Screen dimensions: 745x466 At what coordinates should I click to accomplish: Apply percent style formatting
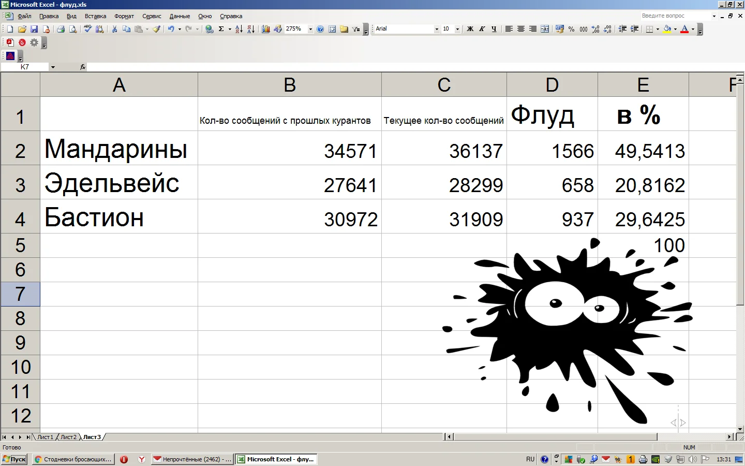pos(572,30)
